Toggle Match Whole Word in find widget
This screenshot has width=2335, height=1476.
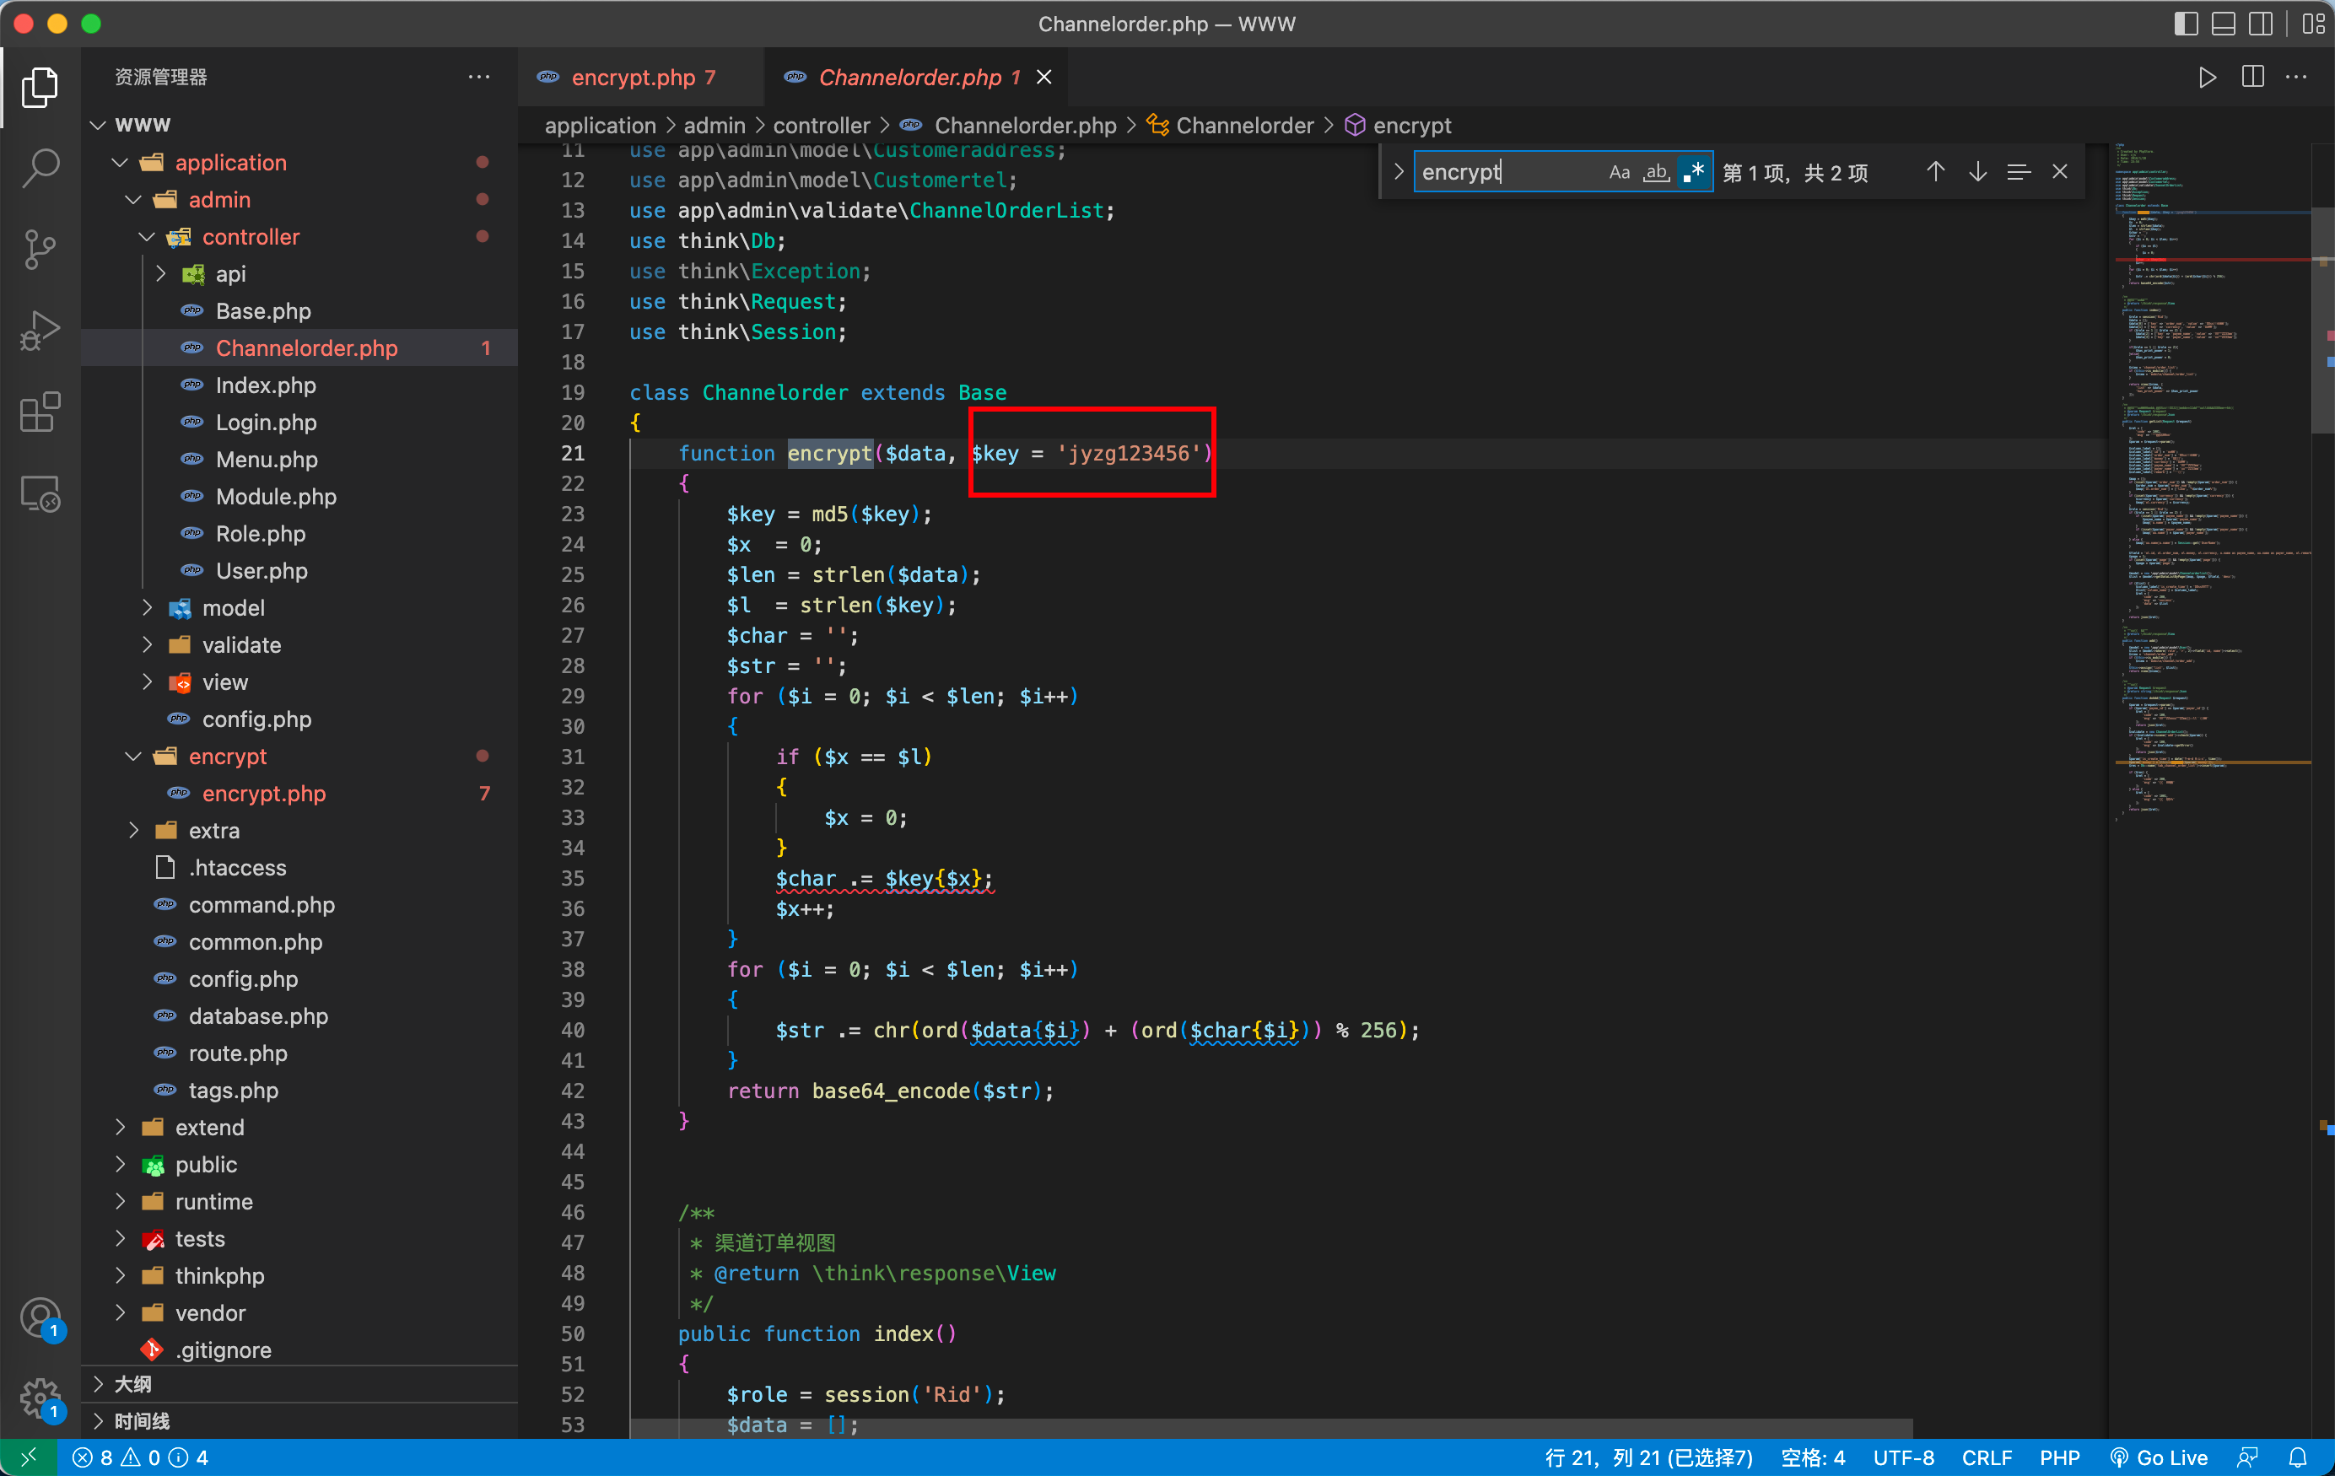(1656, 173)
